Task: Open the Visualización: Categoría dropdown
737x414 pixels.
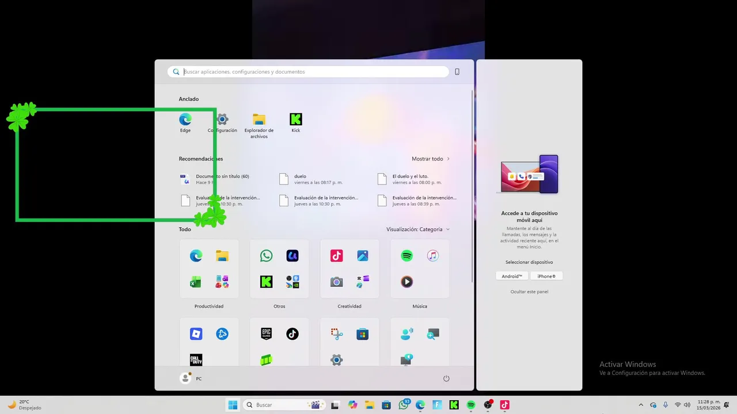Action: tap(418, 229)
